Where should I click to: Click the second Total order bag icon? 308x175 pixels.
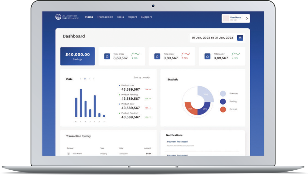click(157, 56)
